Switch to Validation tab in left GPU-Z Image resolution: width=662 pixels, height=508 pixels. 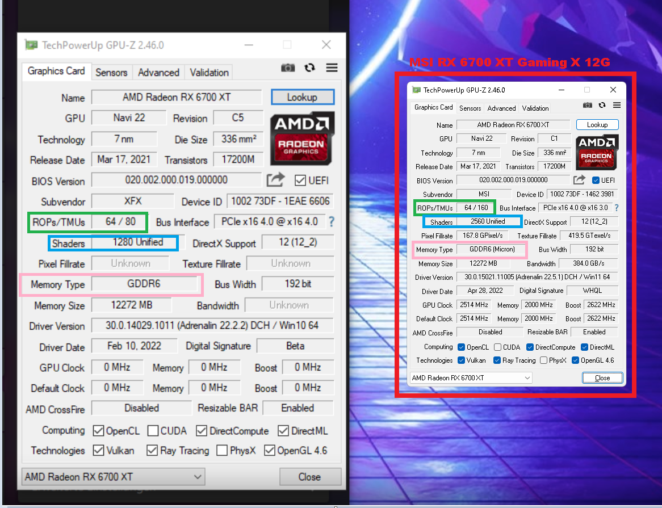click(x=209, y=73)
